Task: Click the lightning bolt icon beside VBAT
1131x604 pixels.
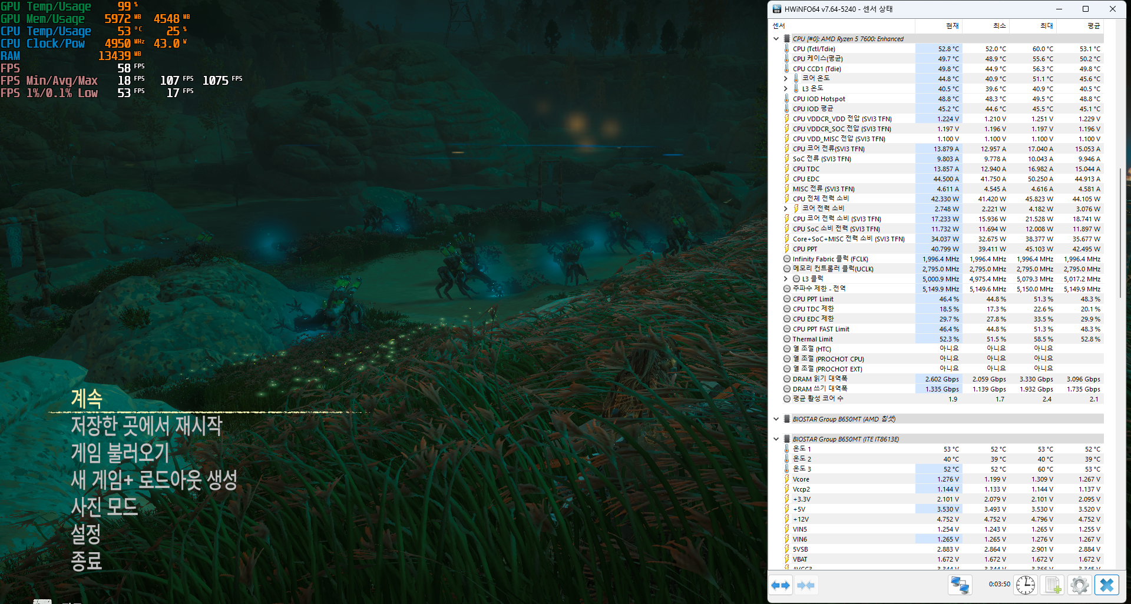Action: (786, 559)
